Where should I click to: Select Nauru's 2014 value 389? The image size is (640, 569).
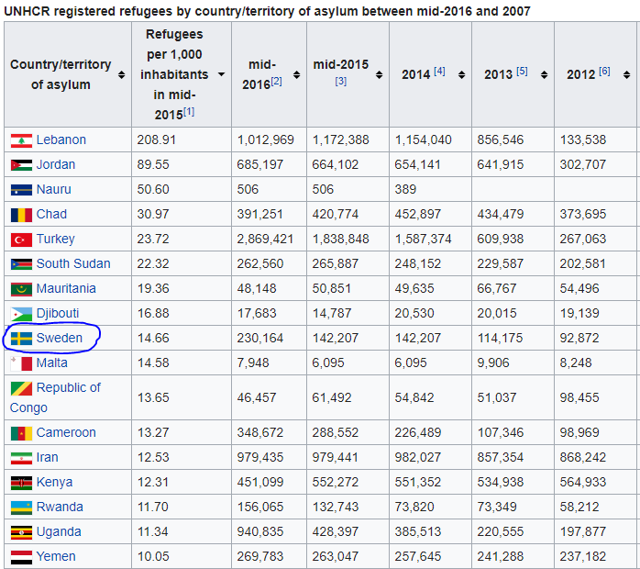(x=405, y=189)
